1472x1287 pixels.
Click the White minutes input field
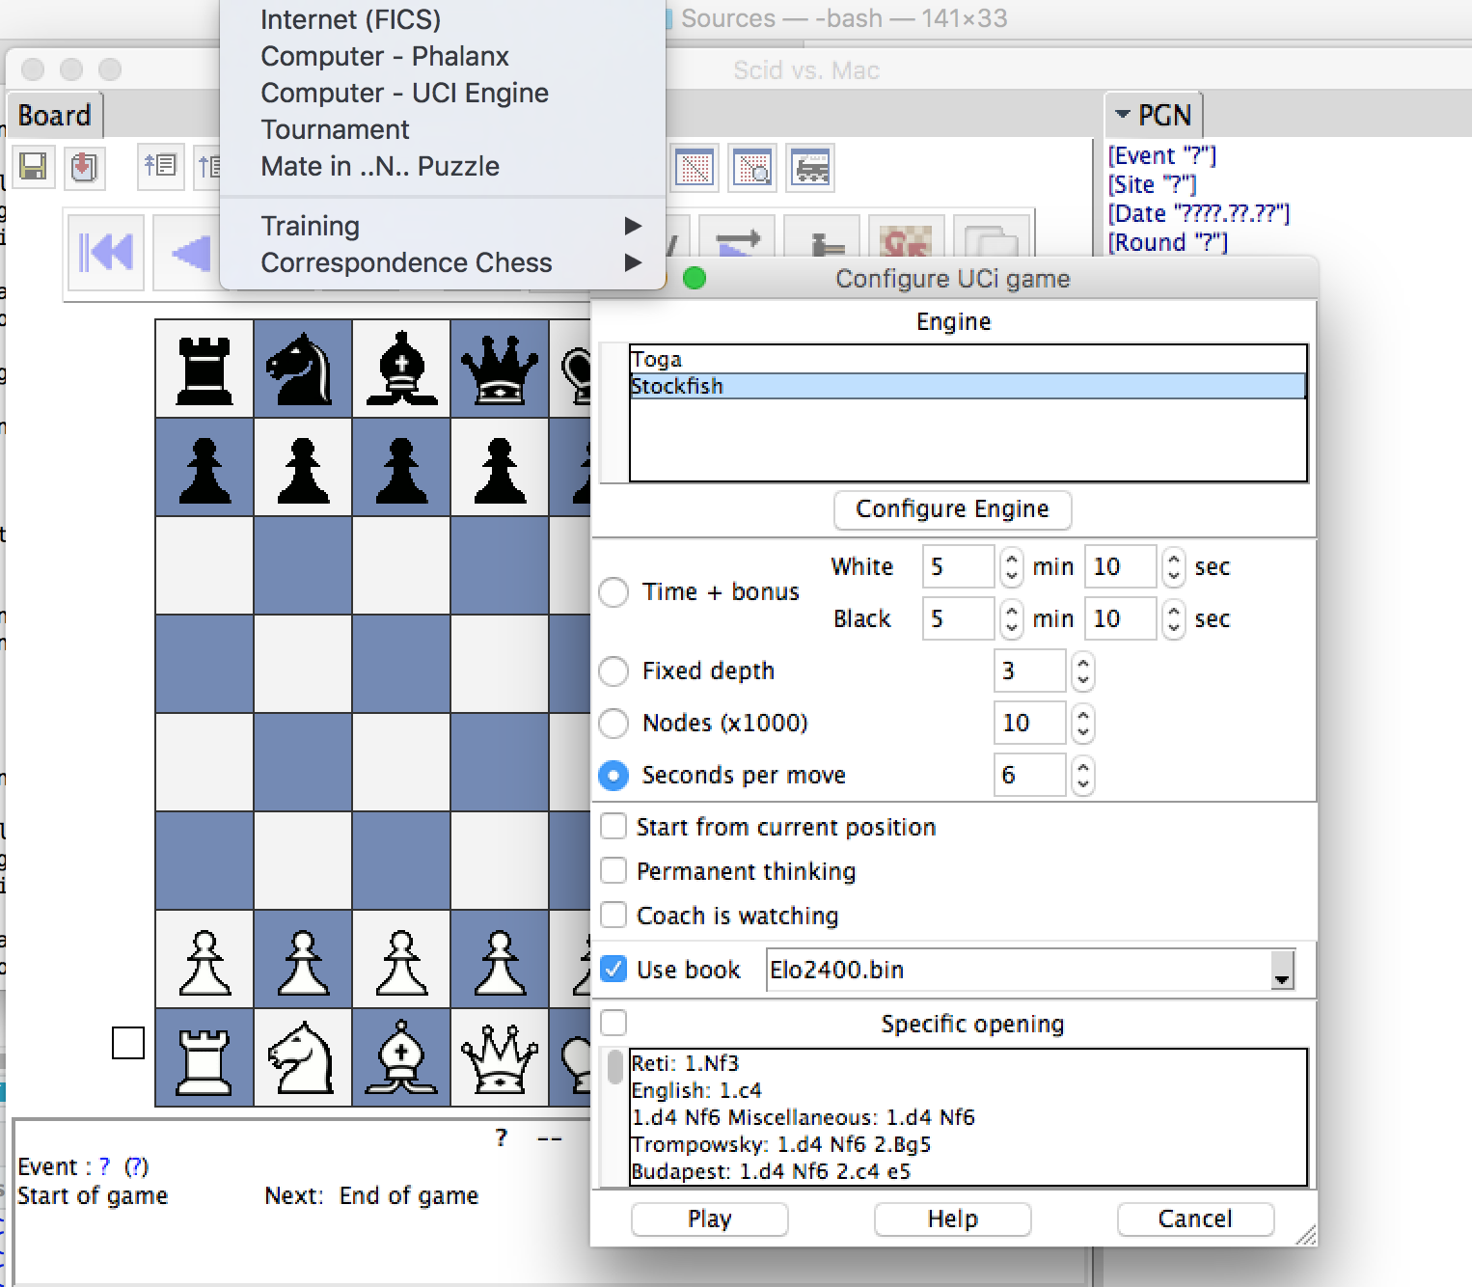(958, 567)
